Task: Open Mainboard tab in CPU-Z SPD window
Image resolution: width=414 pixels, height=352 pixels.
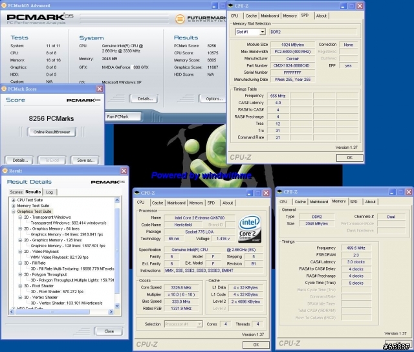Action: (270, 16)
